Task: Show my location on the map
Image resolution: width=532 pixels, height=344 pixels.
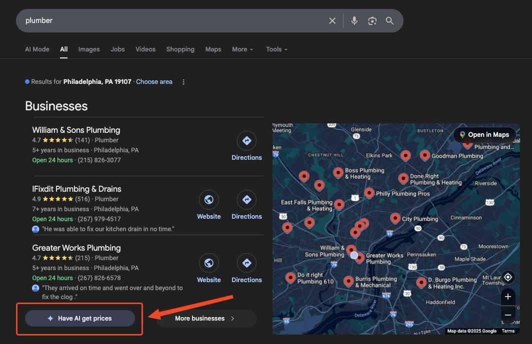Action: click(x=508, y=277)
